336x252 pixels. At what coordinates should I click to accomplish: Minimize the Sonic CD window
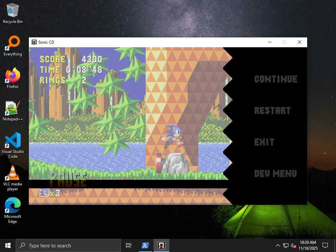[270, 42]
